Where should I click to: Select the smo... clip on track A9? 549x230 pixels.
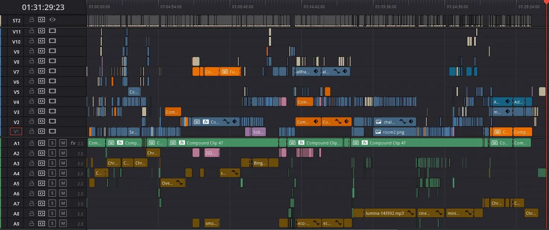(x=212, y=223)
